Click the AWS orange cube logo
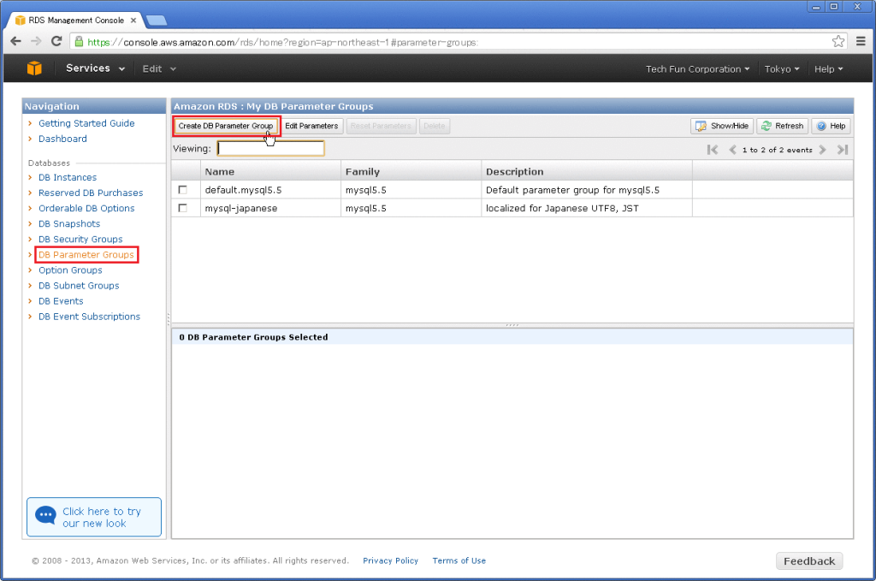 [x=34, y=68]
